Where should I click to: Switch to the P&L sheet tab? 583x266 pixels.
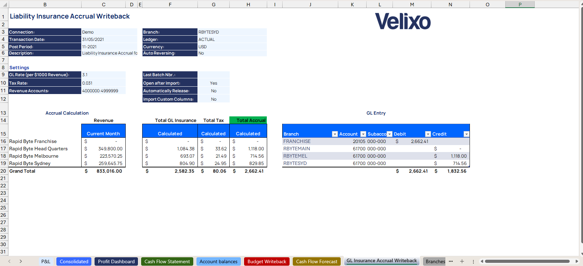(46, 261)
